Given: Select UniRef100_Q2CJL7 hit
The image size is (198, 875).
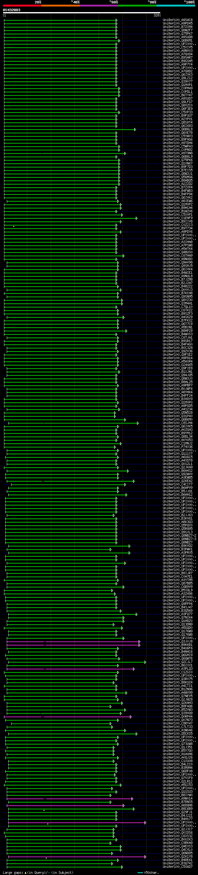Looking at the screenshot, I should [x=178, y=662].
